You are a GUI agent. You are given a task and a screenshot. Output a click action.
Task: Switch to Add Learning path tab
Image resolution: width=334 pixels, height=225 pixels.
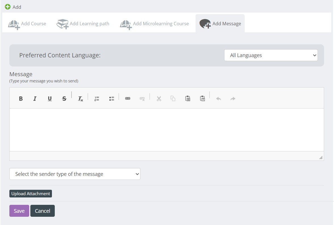(83, 24)
